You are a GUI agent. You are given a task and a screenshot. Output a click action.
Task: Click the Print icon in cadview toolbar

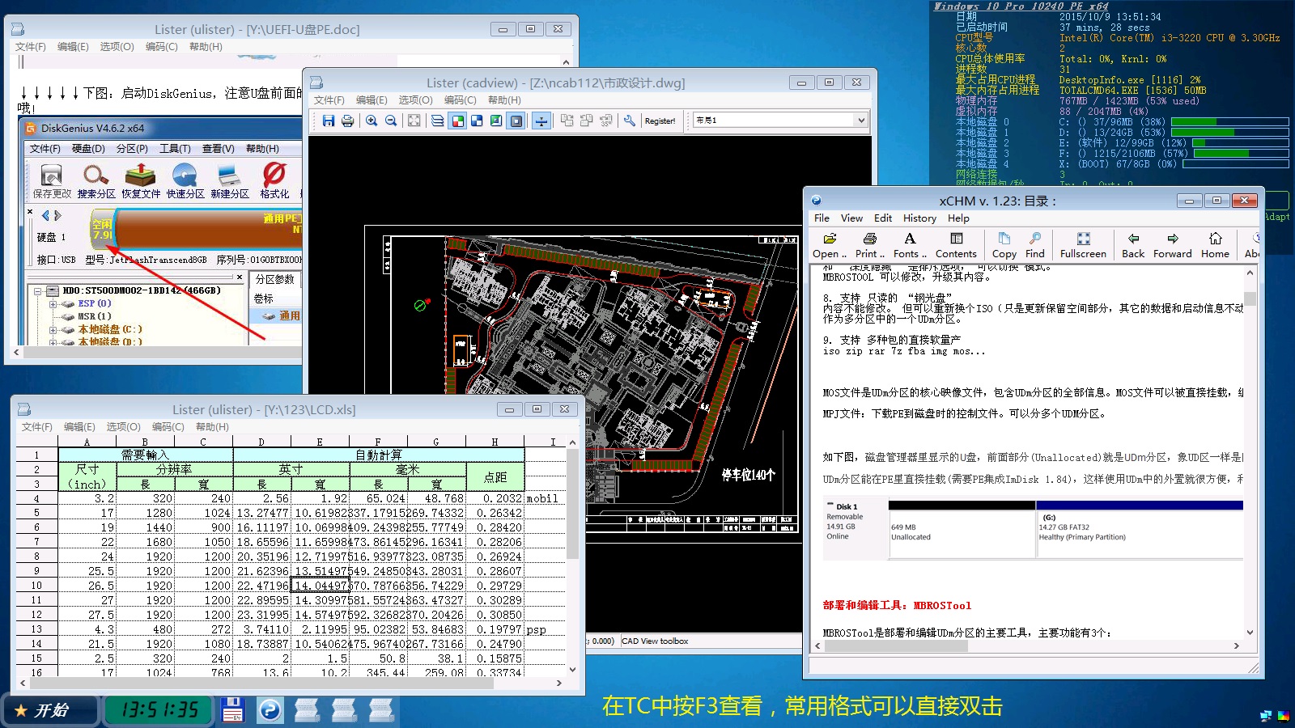coord(347,121)
